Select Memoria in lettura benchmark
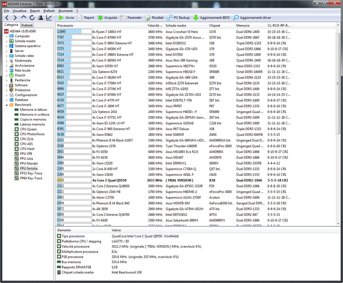This screenshot has height=283, width=343. (33, 110)
